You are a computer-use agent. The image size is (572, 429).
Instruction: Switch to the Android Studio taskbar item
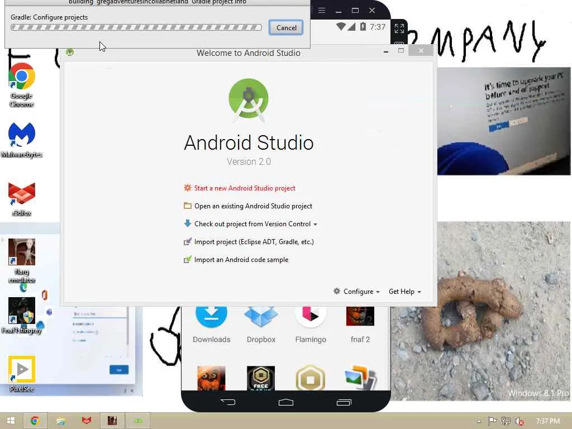[x=137, y=421]
